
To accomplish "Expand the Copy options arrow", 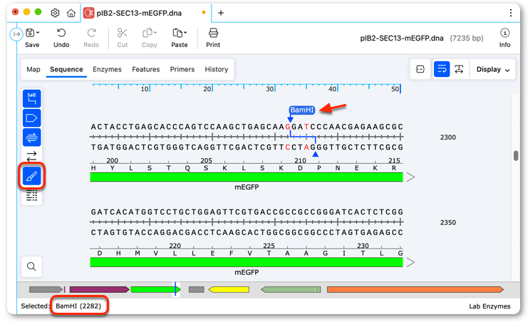I will coord(155,33).
